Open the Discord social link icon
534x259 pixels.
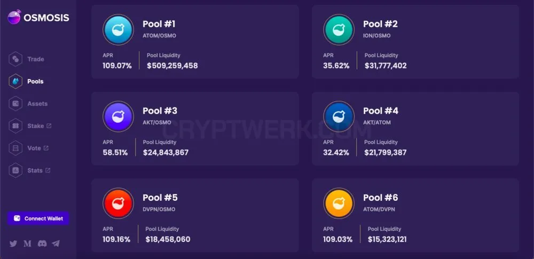tap(42, 244)
